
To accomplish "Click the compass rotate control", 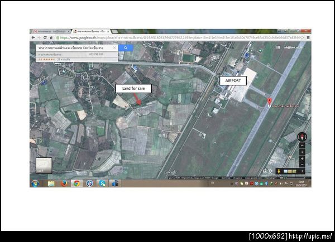I will [302, 137].
